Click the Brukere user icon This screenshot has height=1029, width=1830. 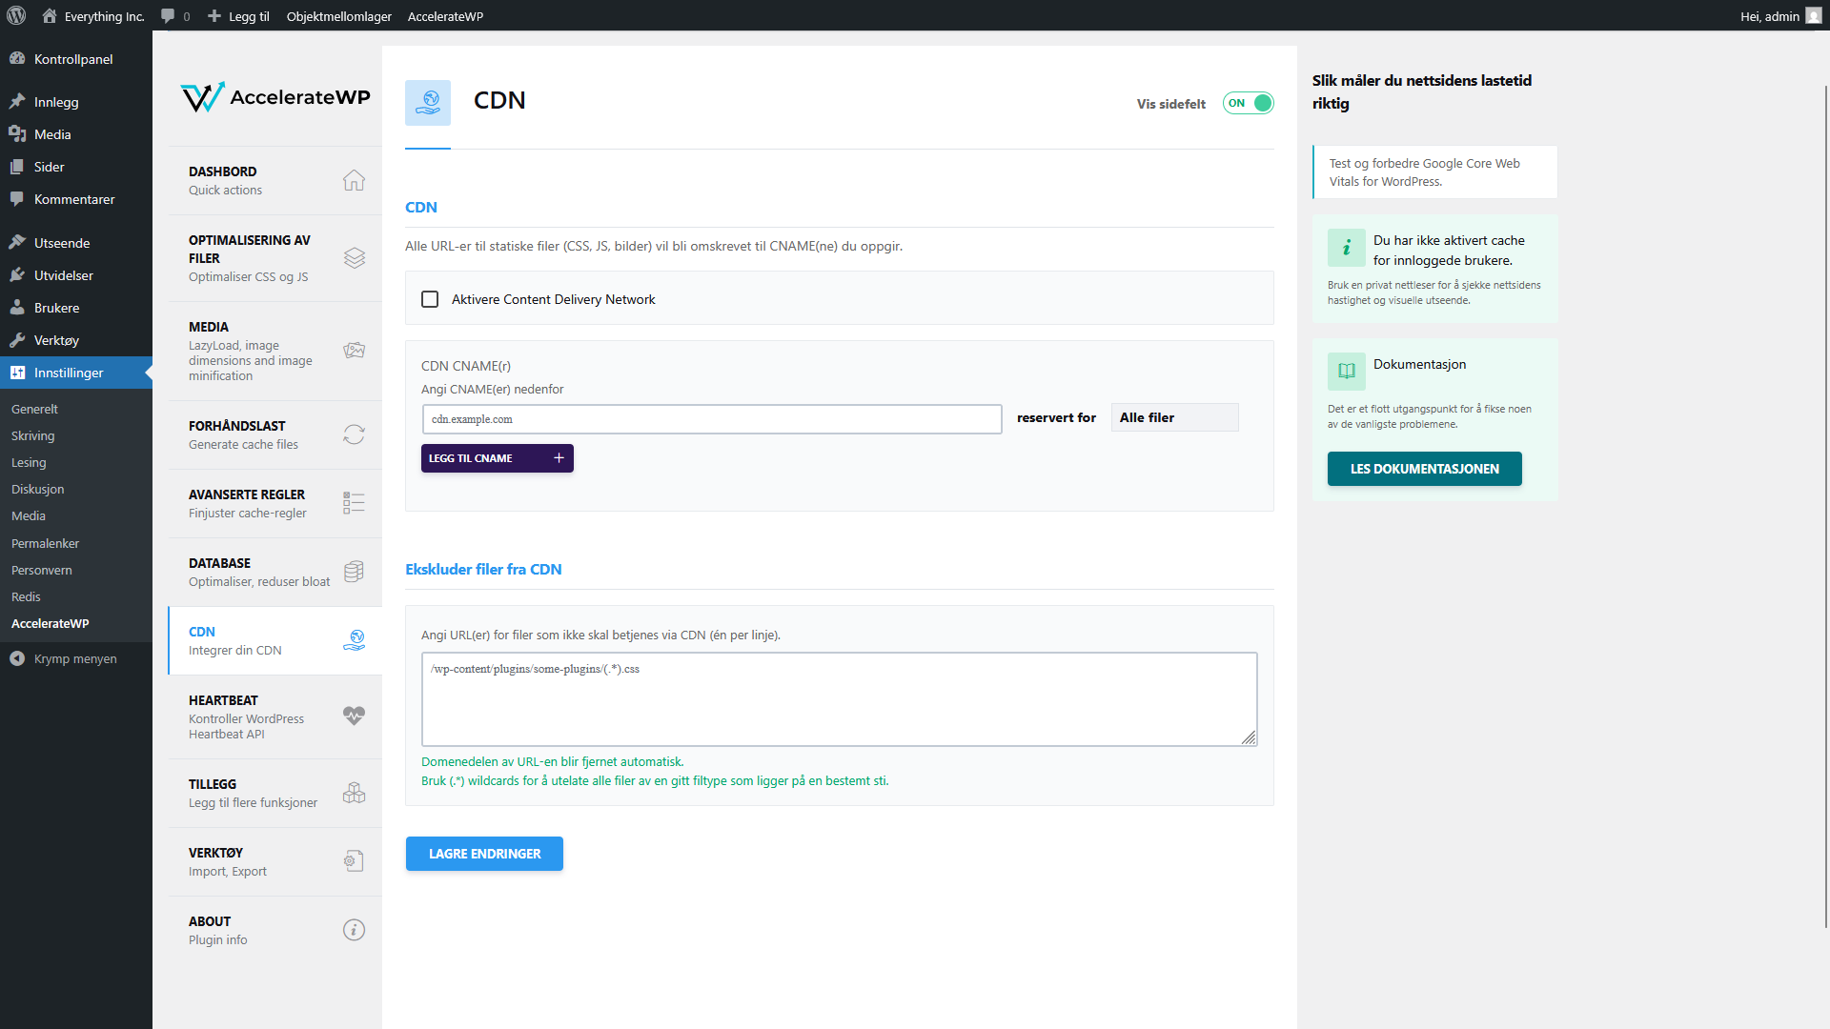(x=17, y=307)
